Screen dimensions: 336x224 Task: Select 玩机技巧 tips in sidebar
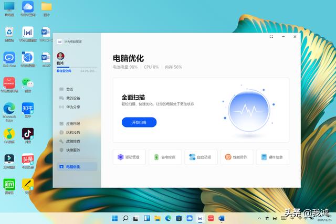(x=72, y=133)
